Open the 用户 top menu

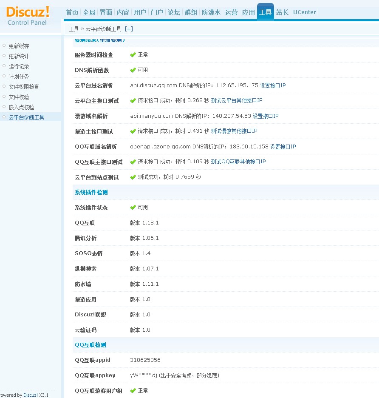(140, 12)
